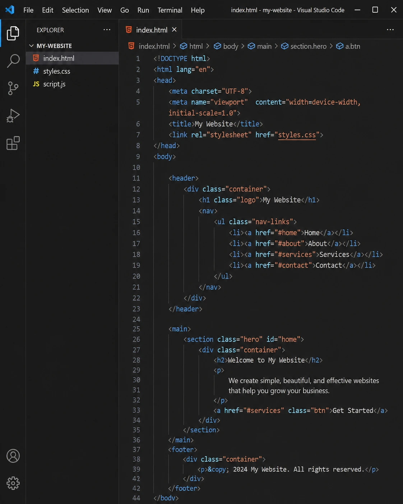Open the Help menu

tap(198, 10)
